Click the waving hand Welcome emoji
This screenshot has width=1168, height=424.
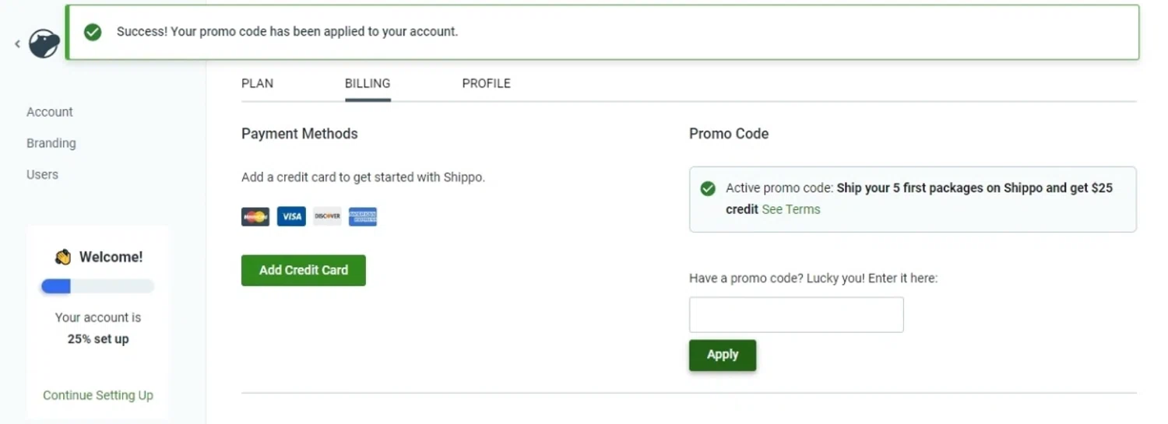click(x=63, y=257)
